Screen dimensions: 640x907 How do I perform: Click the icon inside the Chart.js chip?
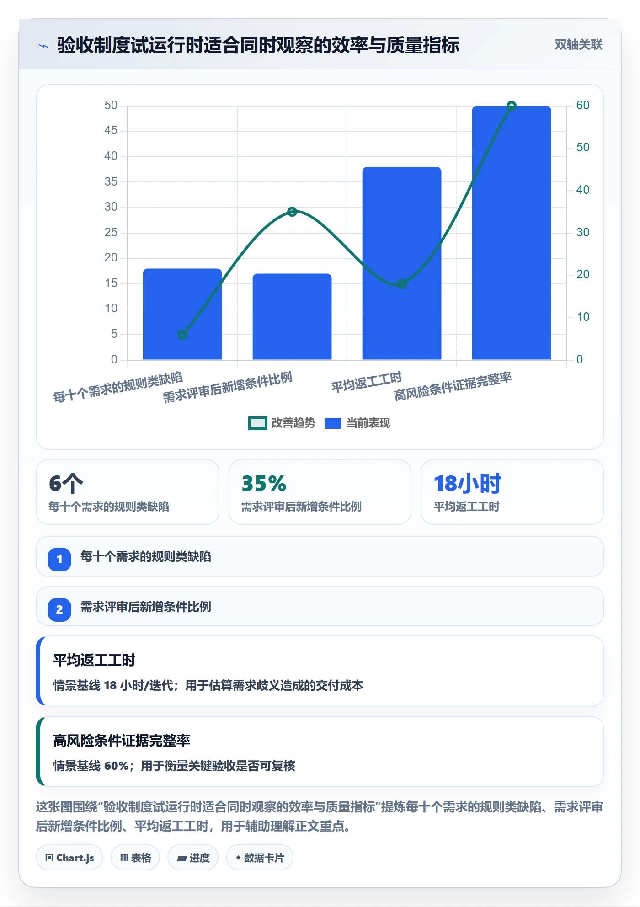point(49,858)
